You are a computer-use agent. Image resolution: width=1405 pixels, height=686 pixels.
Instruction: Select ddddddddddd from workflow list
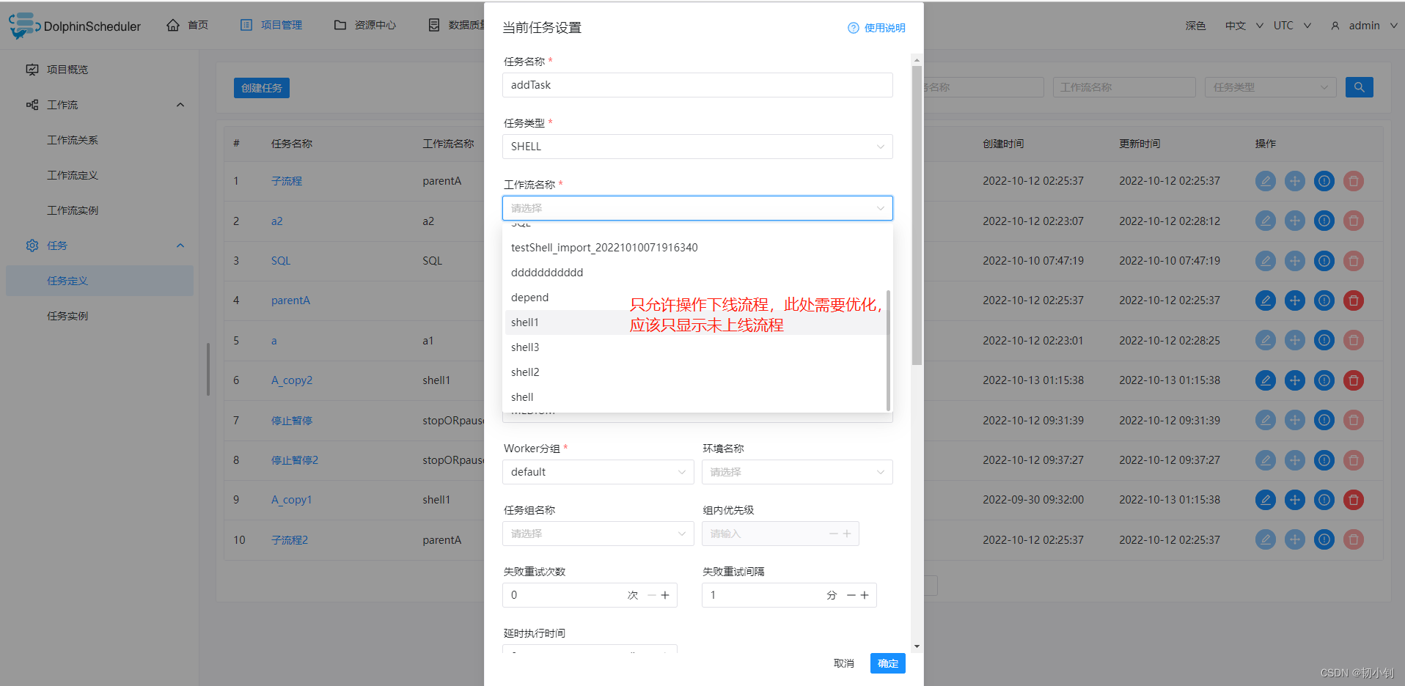tap(695, 273)
